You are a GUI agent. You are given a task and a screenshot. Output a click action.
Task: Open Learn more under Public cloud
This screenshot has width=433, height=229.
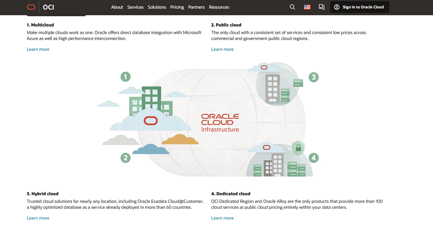pos(222,49)
